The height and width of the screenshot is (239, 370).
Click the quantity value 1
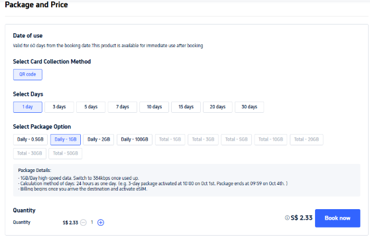click(92, 222)
